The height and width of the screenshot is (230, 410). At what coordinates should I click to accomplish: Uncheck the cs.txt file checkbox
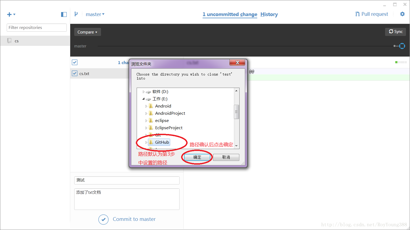(75, 73)
